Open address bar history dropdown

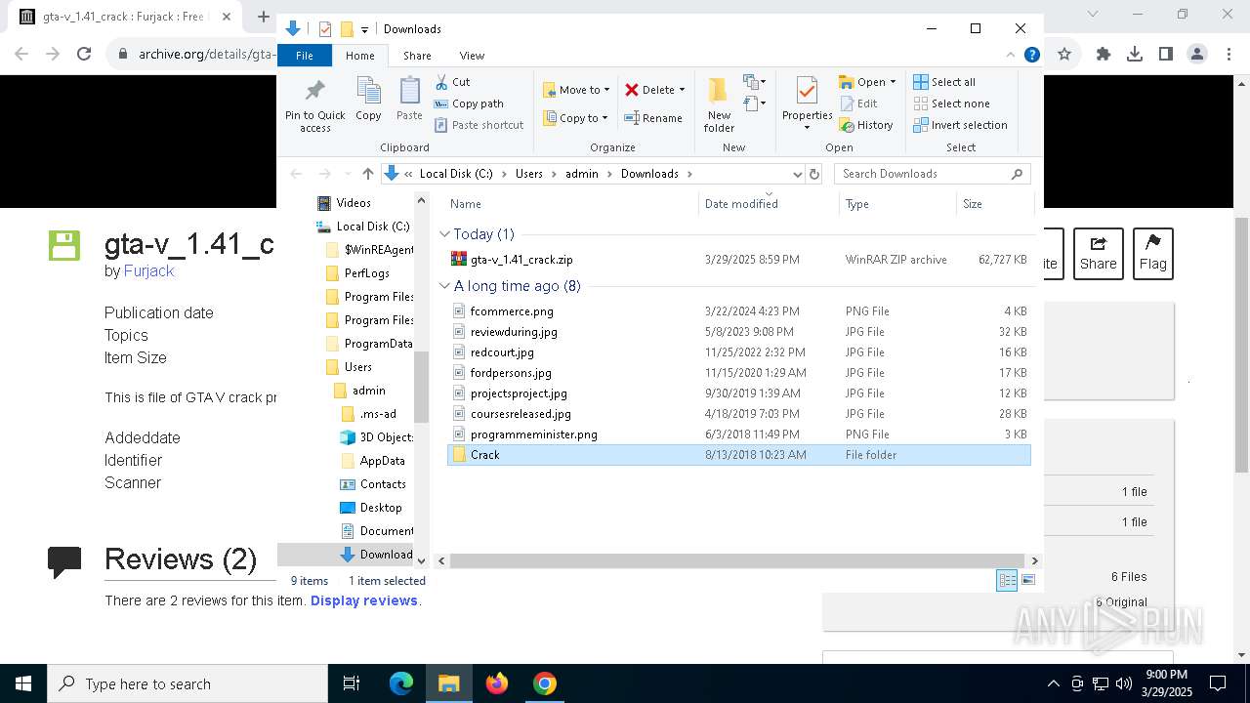797,174
